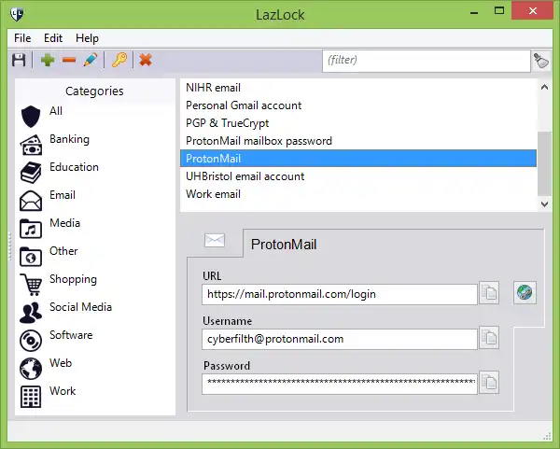Click the Web globe icon

point(31,369)
